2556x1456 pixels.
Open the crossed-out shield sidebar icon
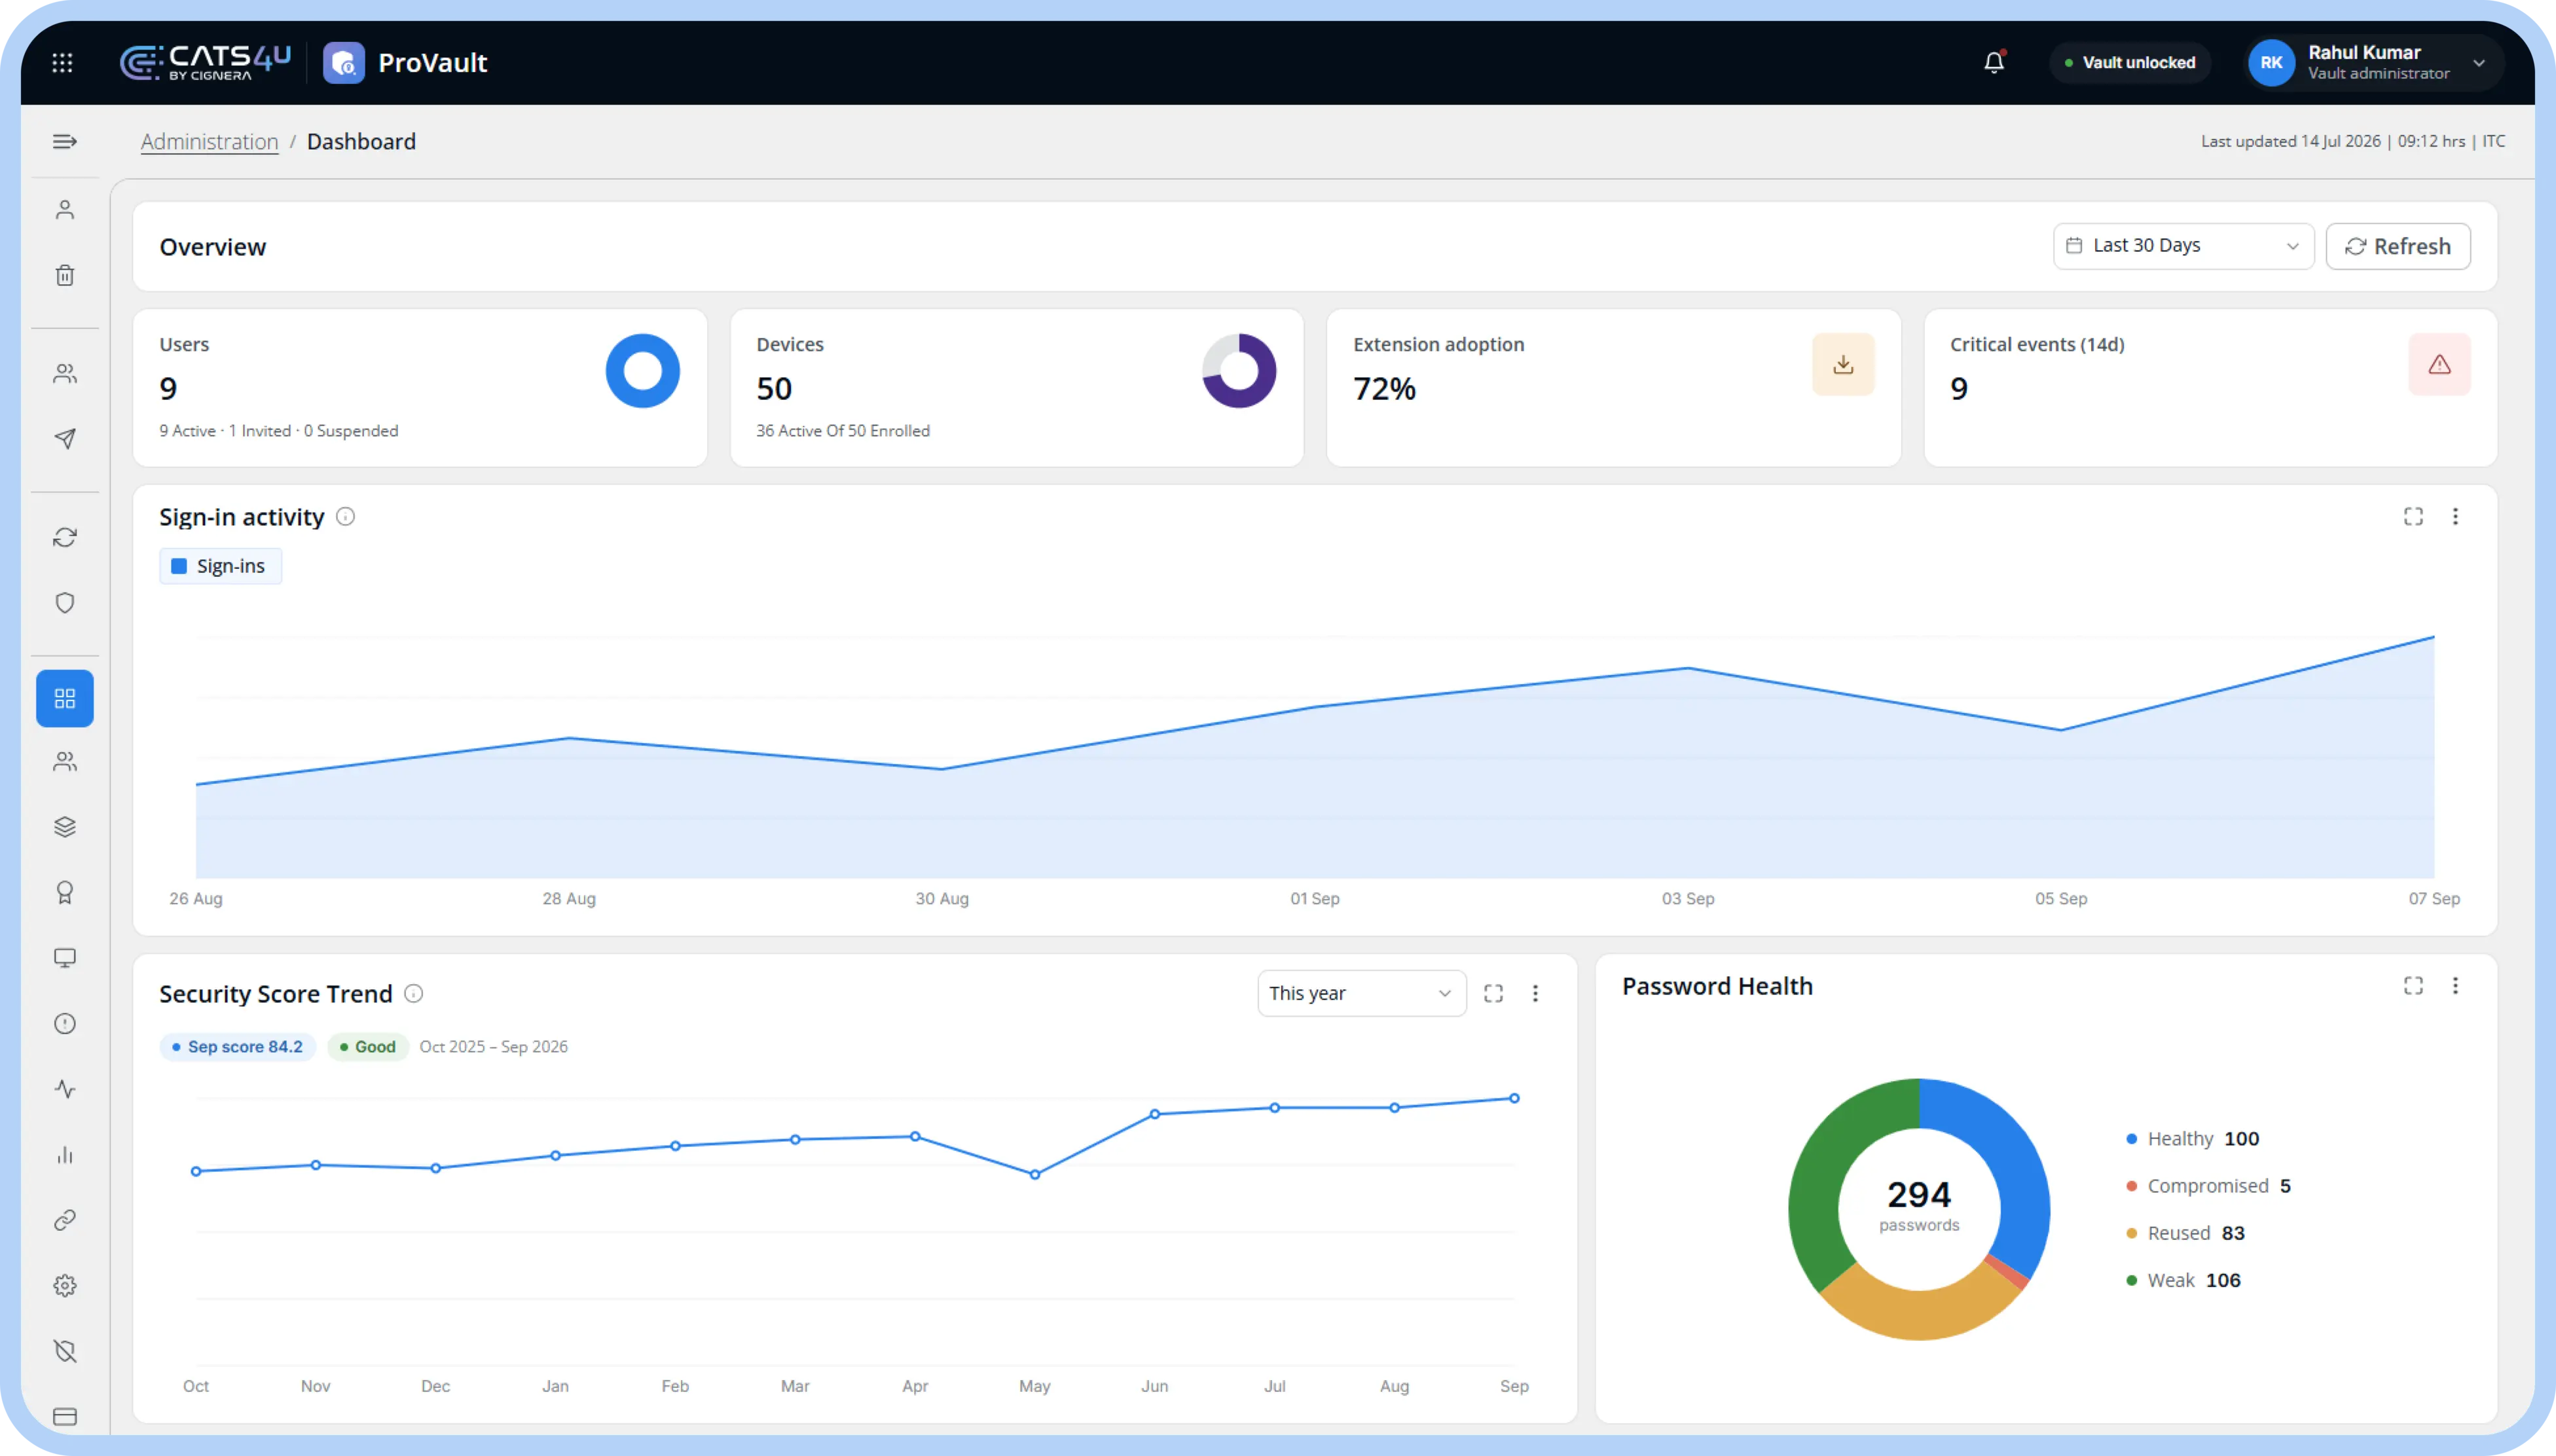(x=65, y=1351)
